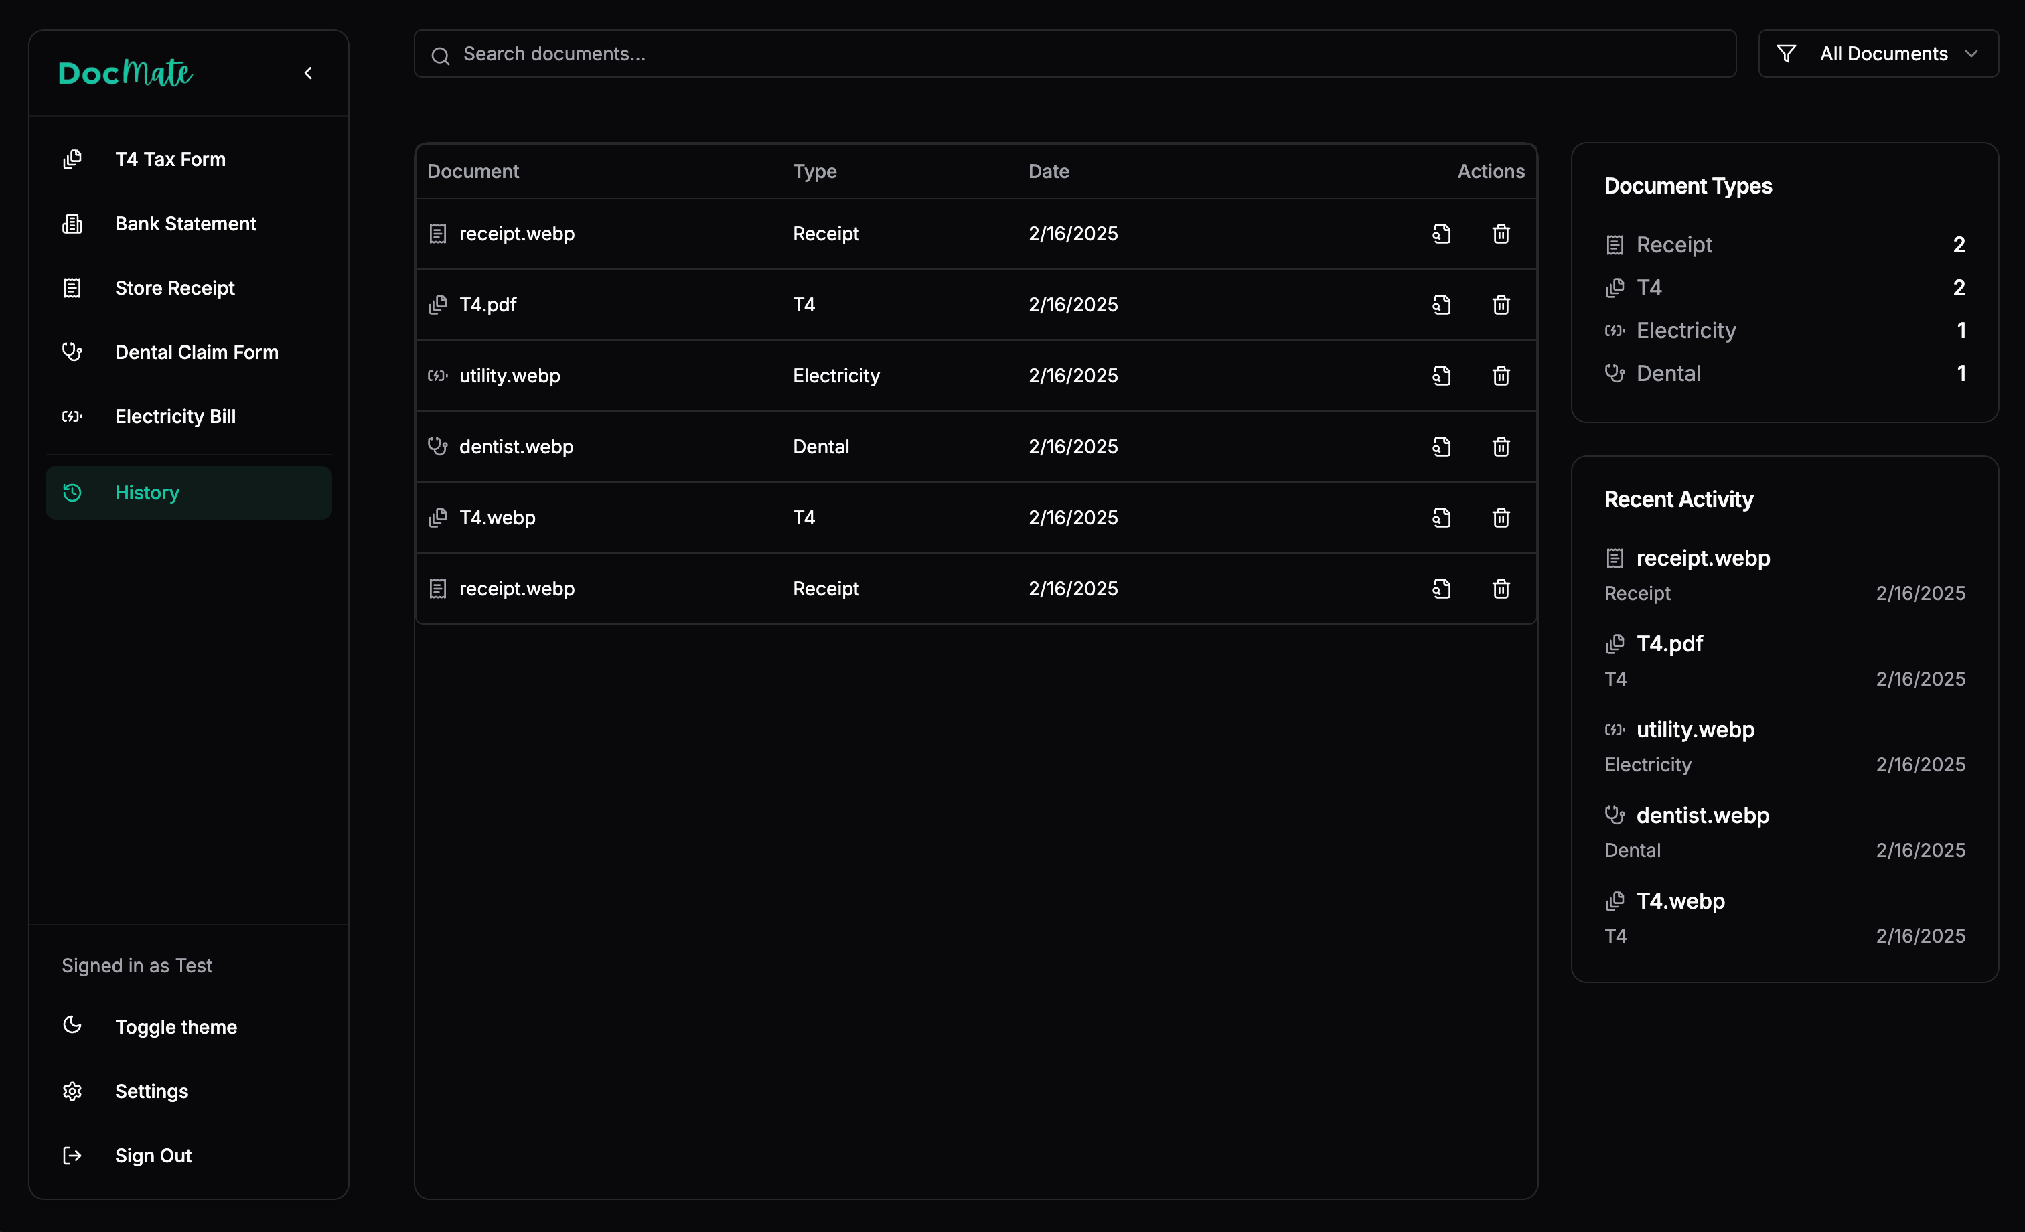Click the search magnifier icon
This screenshot has width=2025, height=1232.
(x=441, y=56)
